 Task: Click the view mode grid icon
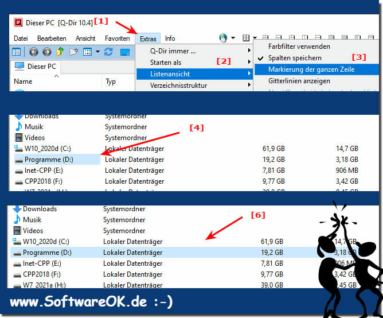pyautogui.click(x=87, y=52)
